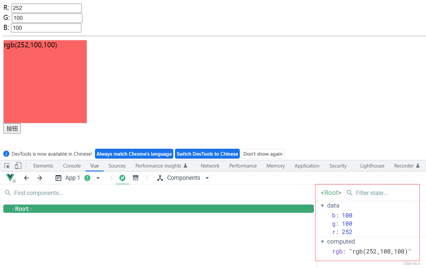Click the 按钮 button
The height and width of the screenshot is (268, 426).
[12, 129]
